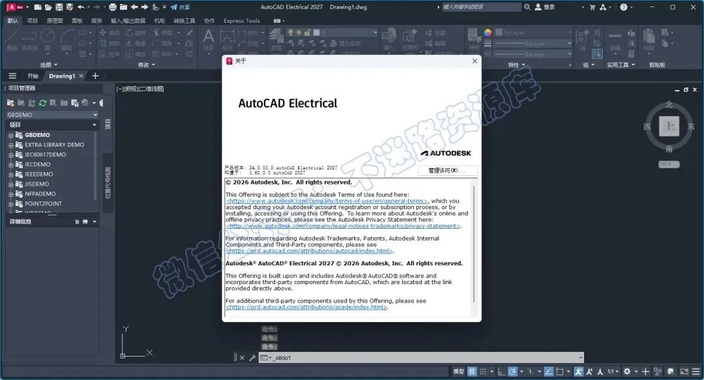
Task: Toggle Isometric drafting in status bar
Action: click(x=530, y=372)
